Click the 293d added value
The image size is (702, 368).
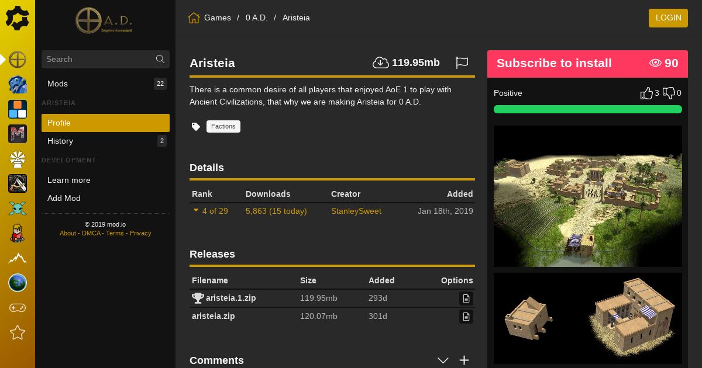(x=378, y=298)
